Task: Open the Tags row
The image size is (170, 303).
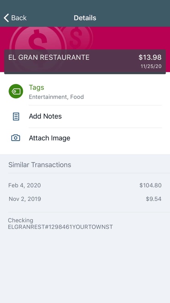Action: (x=85, y=92)
